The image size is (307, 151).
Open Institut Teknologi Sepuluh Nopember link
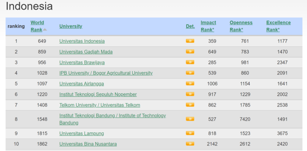click(98, 94)
